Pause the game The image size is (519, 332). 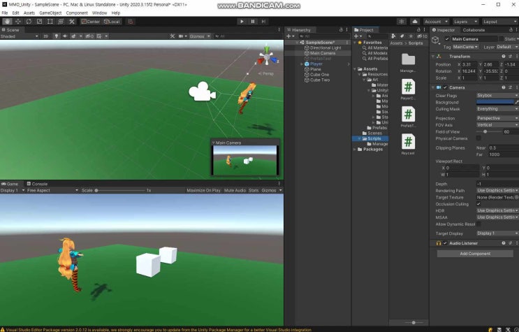(x=253, y=22)
